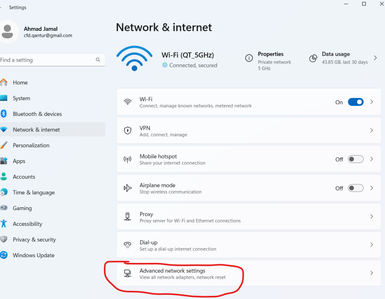Switch on Airplane mode toggle

coord(355,188)
